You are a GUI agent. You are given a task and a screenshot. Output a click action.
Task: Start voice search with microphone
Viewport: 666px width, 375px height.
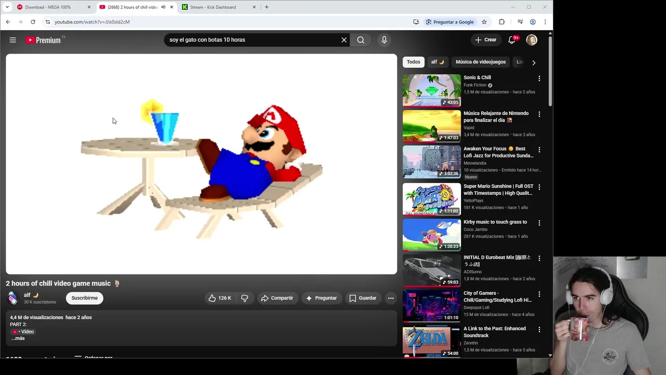pyautogui.click(x=384, y=40)
